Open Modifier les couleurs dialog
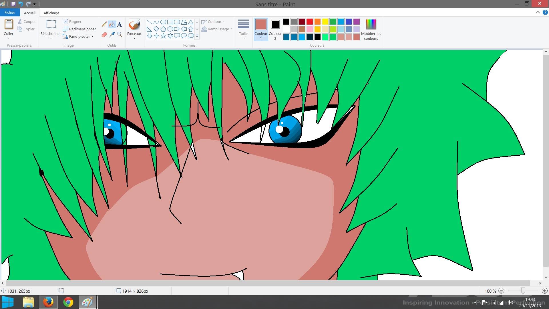The height and width of the screenshot is (309, 549). point(371,29)
